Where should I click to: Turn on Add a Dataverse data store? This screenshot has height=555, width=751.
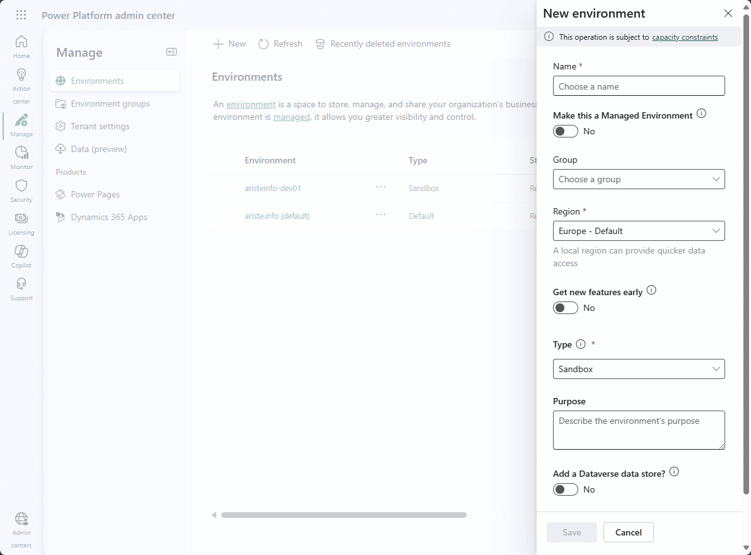(x=565, y=489)
